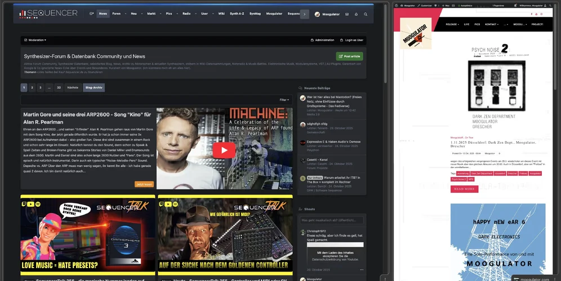This screenshot has height=281, width=561.
Task: Click the WordPress admin bar search icon
Action: click(x=550, y=6)
